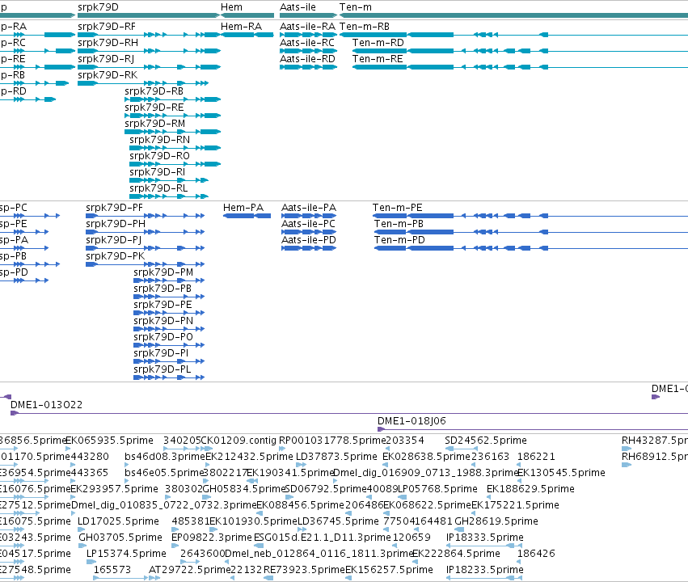
Task: Choose EST LD37873.5prime
Action: click(x=336, y=457)
